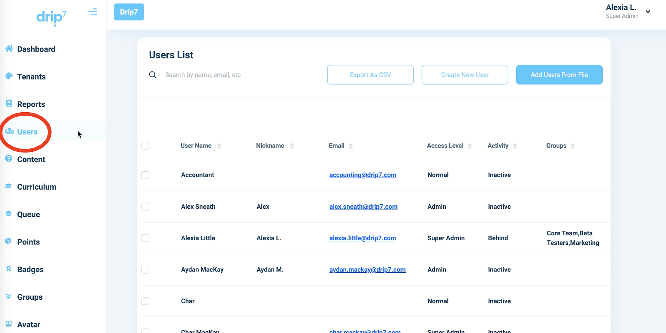The image size is (666, 333).
Task: Sort by Activity arrows
Action: [515, 146]
